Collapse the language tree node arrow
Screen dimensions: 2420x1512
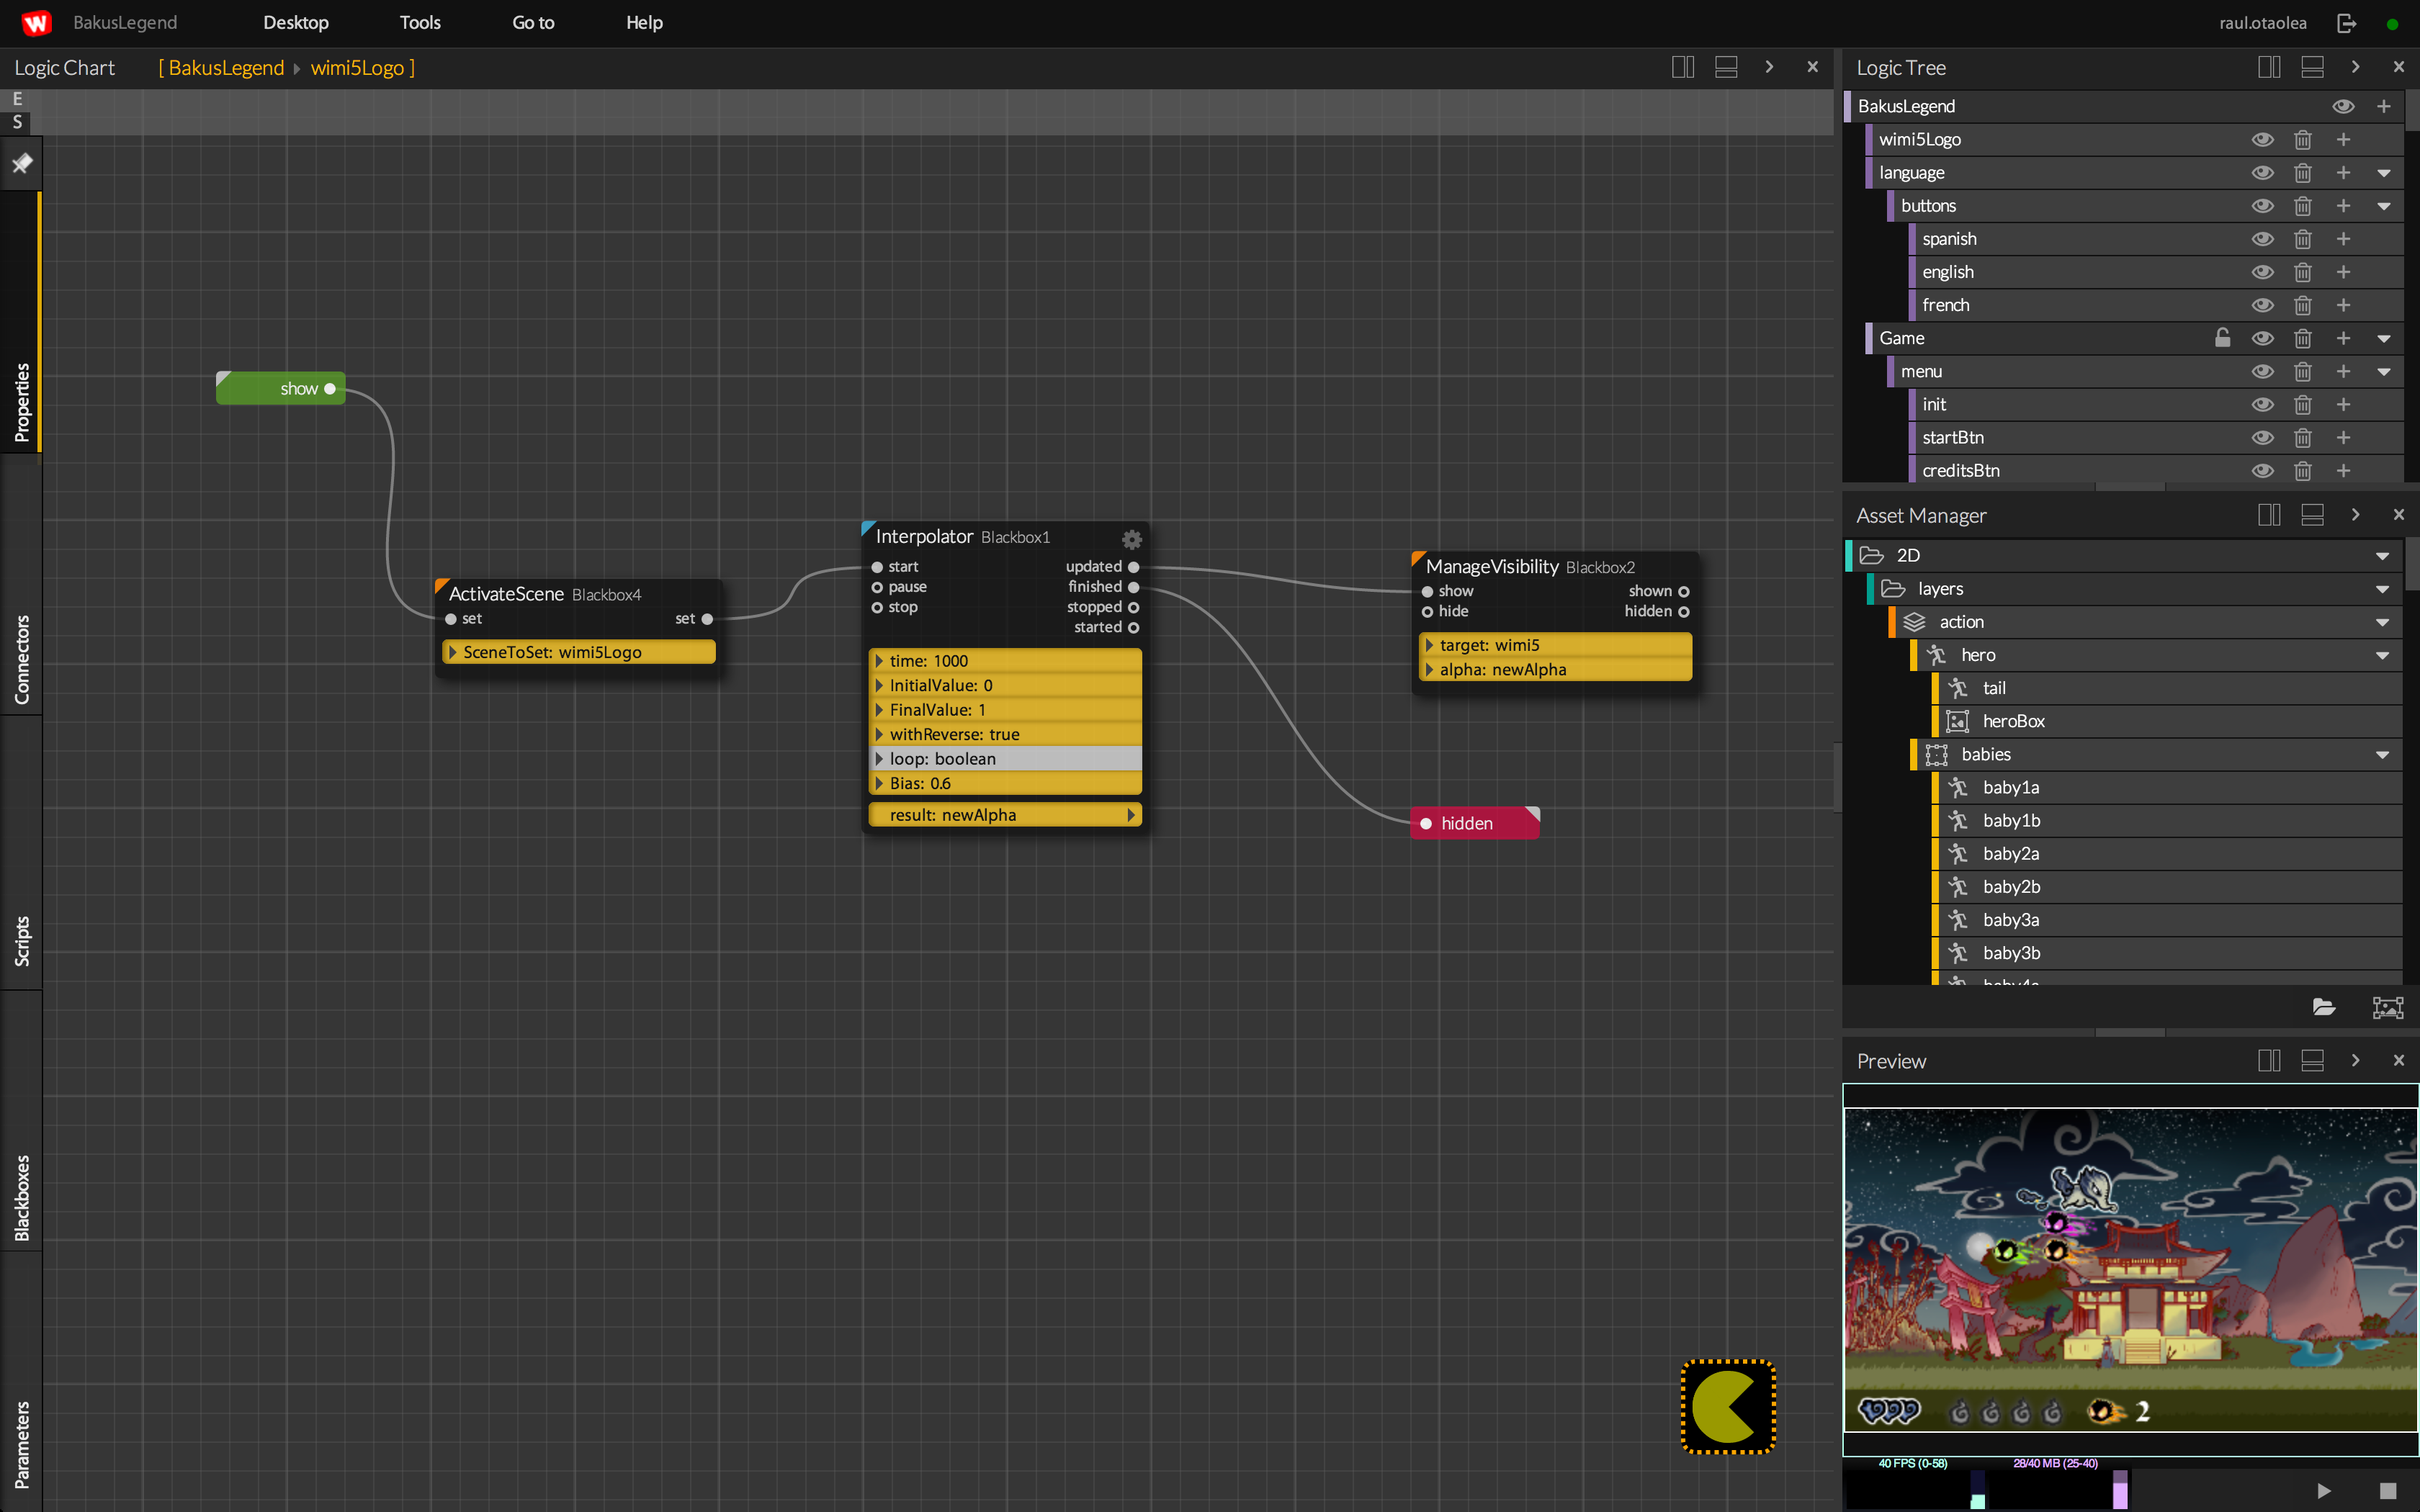click(x=2383, y=173)
